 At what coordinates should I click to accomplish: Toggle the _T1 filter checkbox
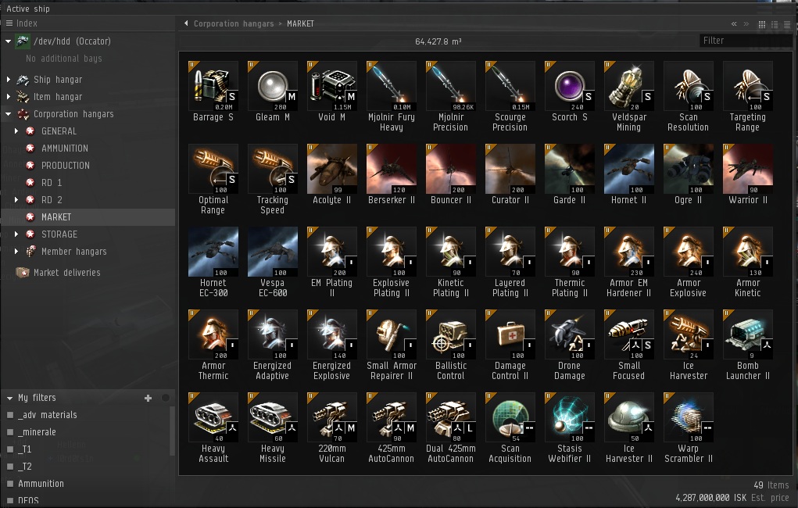tap(10, 449)
